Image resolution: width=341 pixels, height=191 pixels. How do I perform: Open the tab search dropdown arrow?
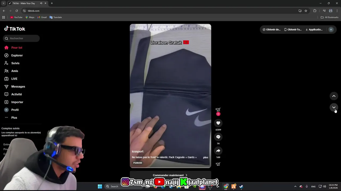click(x=3, y=3)
